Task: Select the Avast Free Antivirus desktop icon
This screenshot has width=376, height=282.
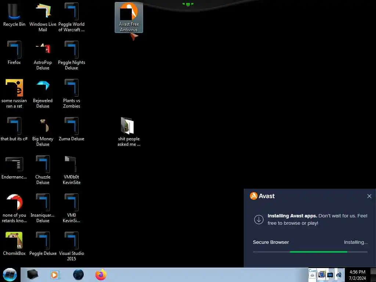Action: 129,17
